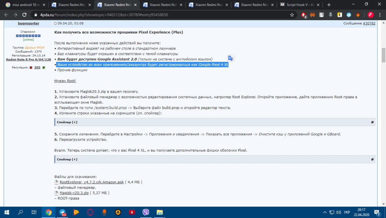Open Redmi Note 8 Pro 6/64/128 device link
Viewport: 386px width, 218px height.
(29, 59)
